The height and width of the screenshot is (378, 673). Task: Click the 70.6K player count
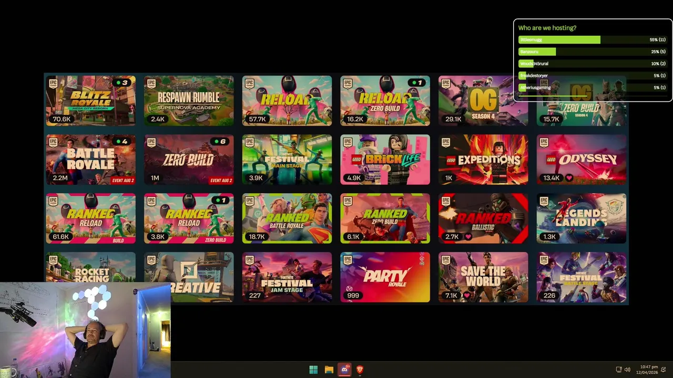pyautogui.click(x=62, y=119)
